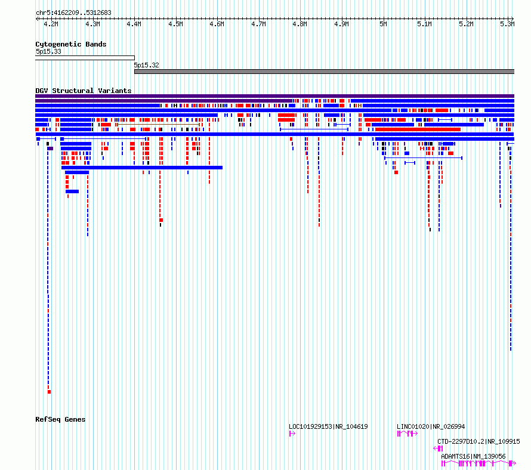Select the grey 5p15.32 cytogenetic band bar
The image size is (531, 470).
324,72
